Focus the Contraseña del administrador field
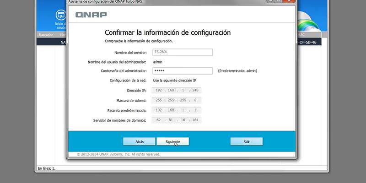 [183, 71]
